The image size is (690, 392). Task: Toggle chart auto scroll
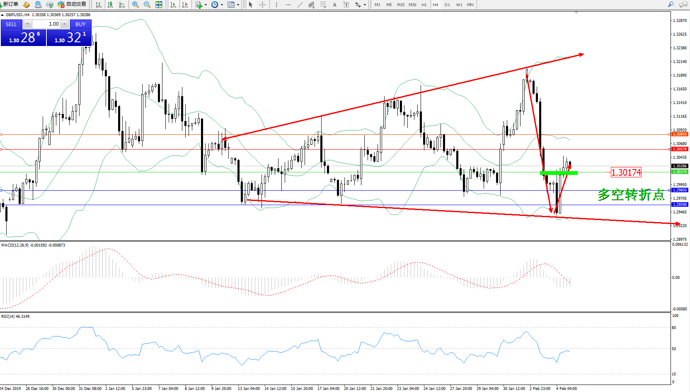pos(173,5)
